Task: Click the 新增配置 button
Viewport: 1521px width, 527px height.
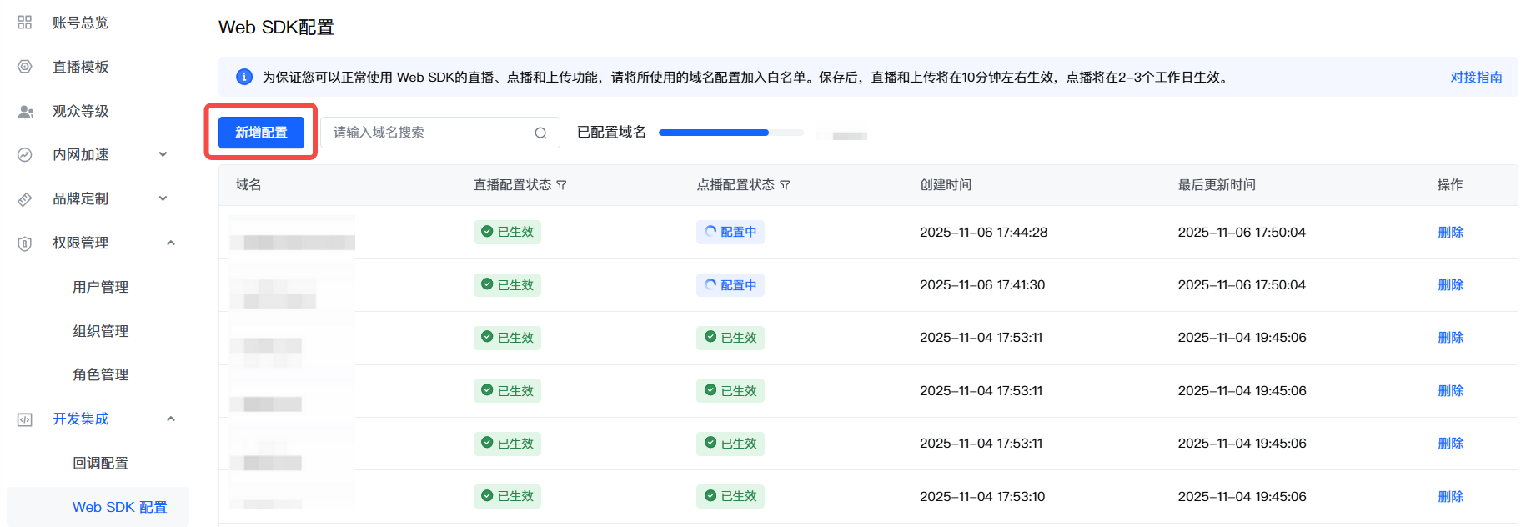Action: [261, 133]
